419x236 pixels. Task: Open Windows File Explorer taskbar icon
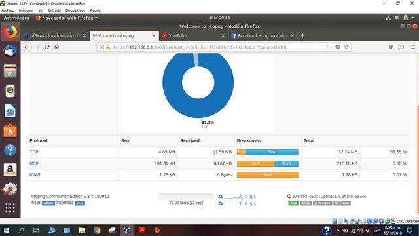[82, 230]
